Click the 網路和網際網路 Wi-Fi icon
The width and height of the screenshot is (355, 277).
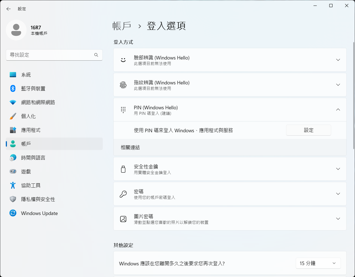coord(13,102)
